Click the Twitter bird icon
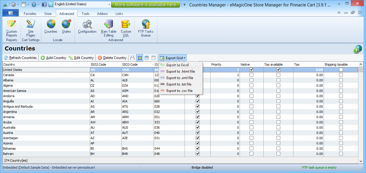This screenshot has width=366, height=173. click(50, 5)
